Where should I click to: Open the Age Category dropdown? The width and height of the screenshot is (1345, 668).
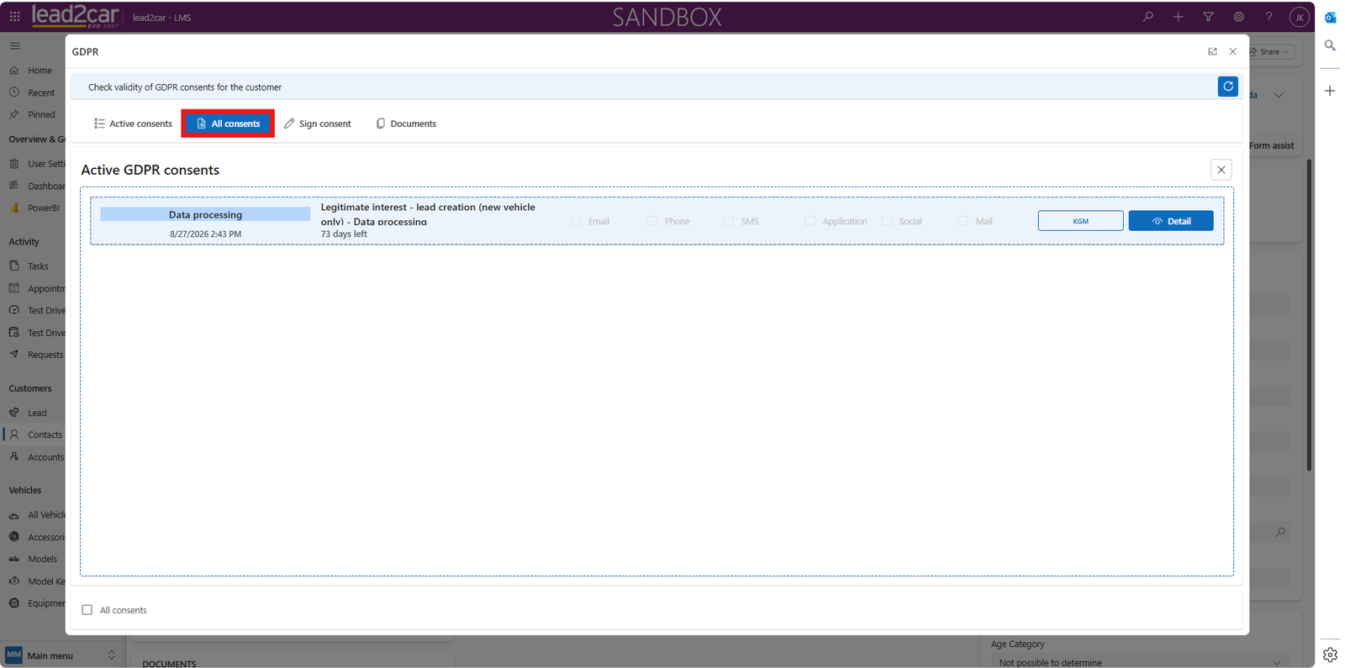(1139, 662)
